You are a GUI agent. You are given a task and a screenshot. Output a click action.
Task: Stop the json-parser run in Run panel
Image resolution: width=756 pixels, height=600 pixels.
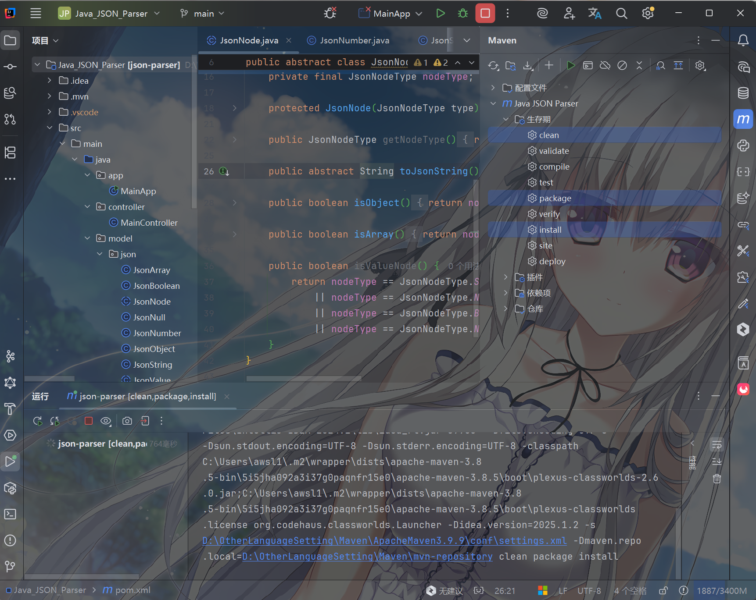89,421
